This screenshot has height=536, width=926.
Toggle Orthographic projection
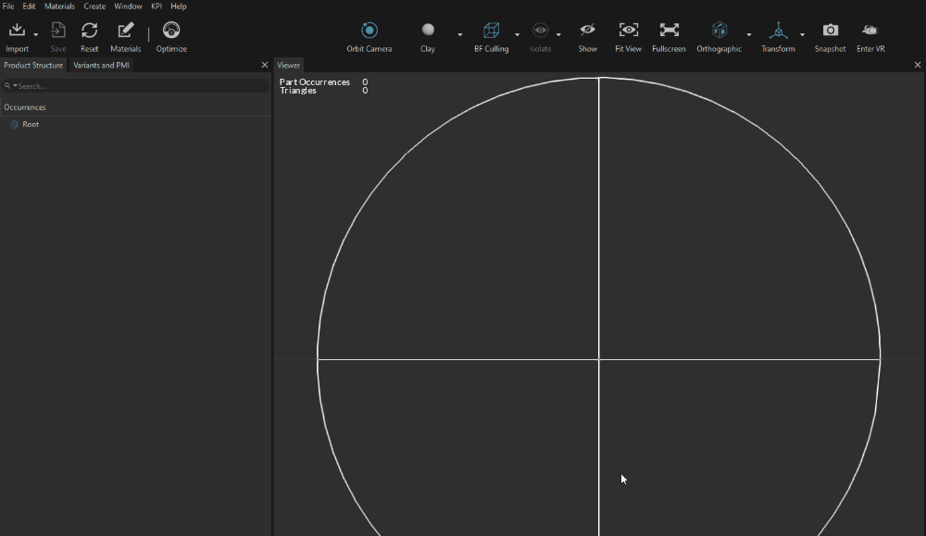pyautogui.click(x=720, y=31)
